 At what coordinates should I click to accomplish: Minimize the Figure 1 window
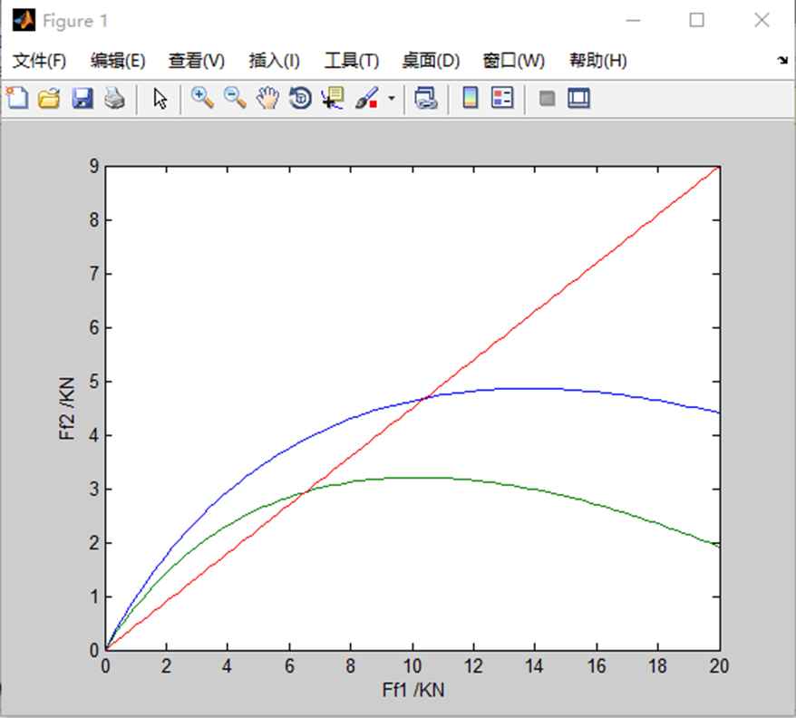[633, 20]
